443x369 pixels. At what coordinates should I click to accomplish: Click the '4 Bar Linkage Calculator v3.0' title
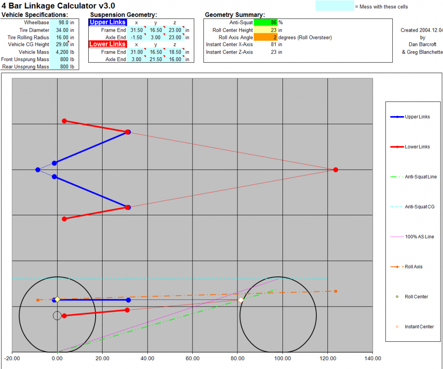58,6
